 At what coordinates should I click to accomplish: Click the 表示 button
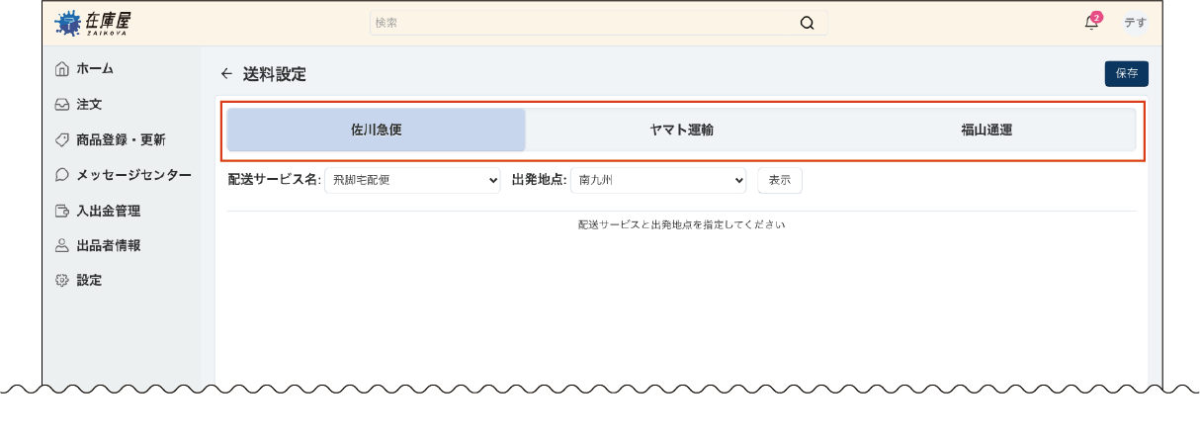tap(780, 180)
